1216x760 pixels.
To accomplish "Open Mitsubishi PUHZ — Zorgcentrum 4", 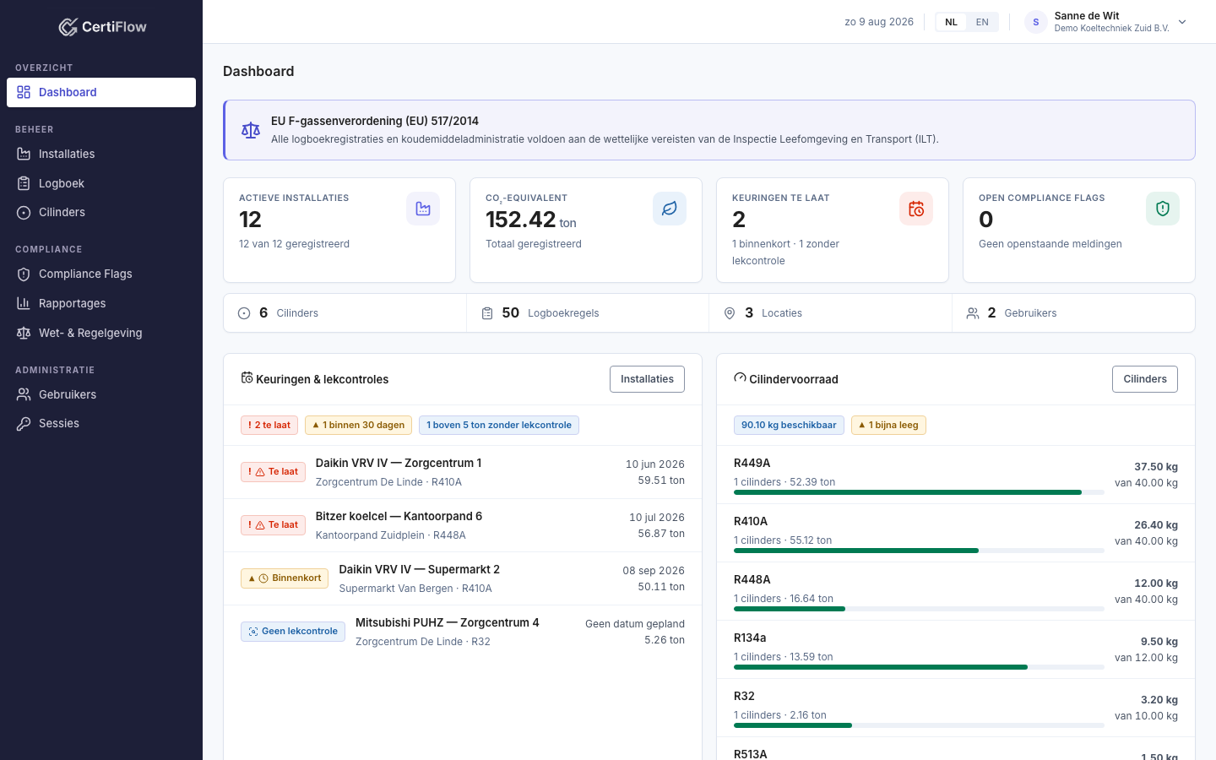I will 448,622.
